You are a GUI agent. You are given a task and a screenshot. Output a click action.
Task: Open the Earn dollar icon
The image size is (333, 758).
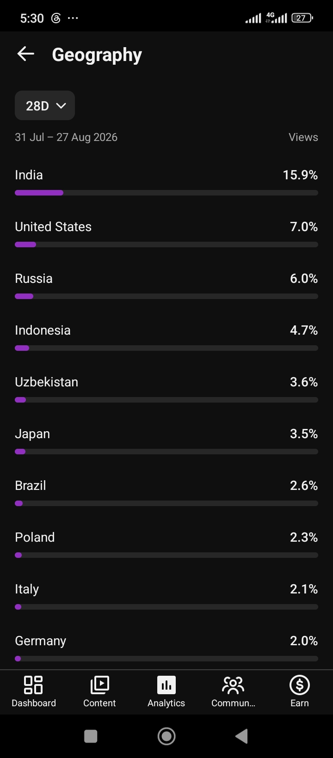tap(300, 685)
